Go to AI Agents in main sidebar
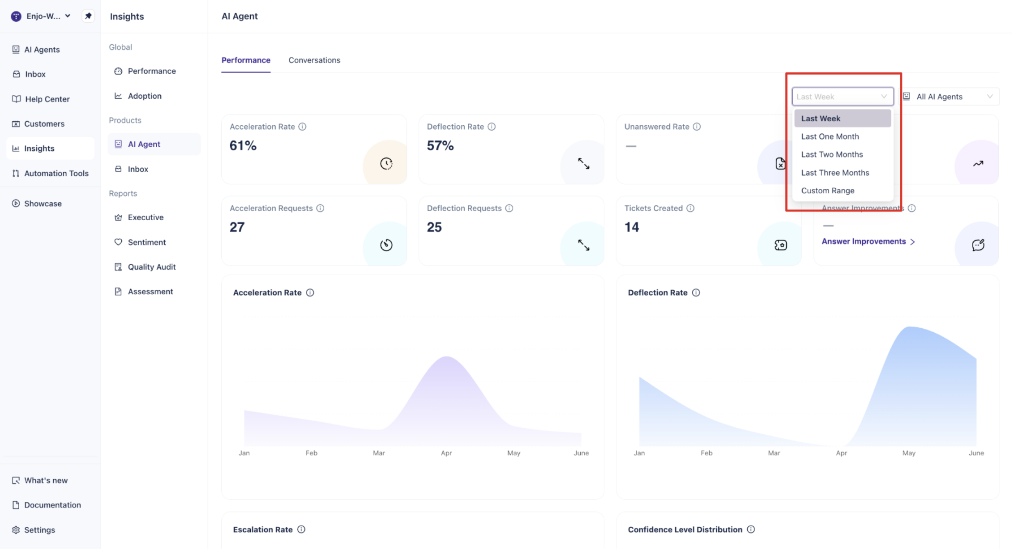This screenshot has height=551, width=1036. [x=42, y=50]
